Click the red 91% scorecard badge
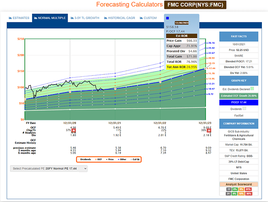This screenshot has height=202, width=268. pos(248,189)
